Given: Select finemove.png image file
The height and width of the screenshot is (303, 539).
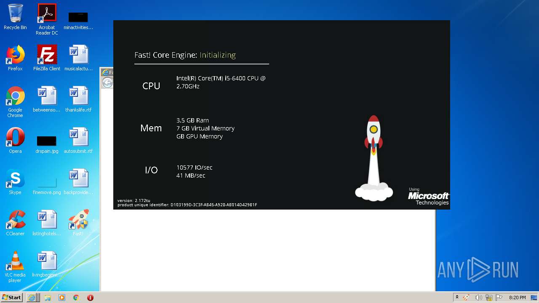Looking at the screenshot, I should pos(47,185).
